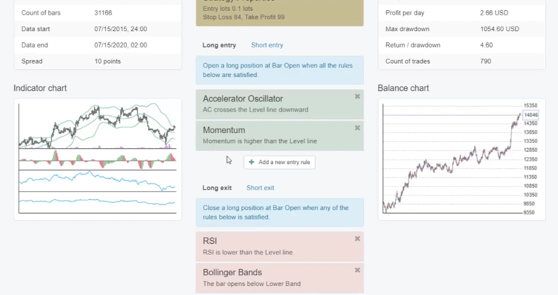Open the Momentum rule settings
This screenshot has width=558, height=295.
point(272,135)
